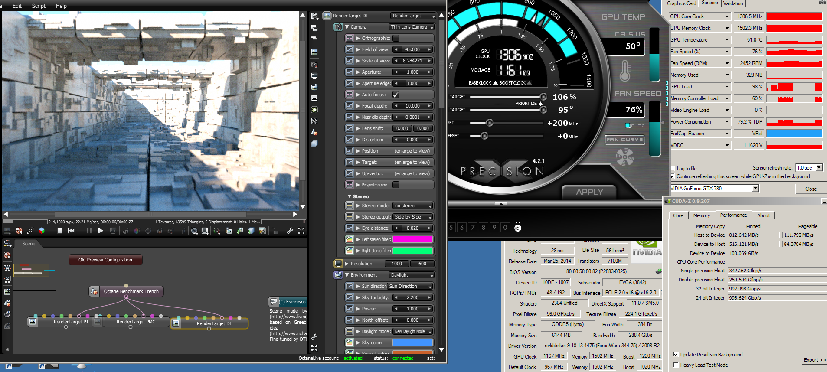Select the Old Preview Configuration node
The height and width of the screenshot is (372, 827).
click(105, 260)
